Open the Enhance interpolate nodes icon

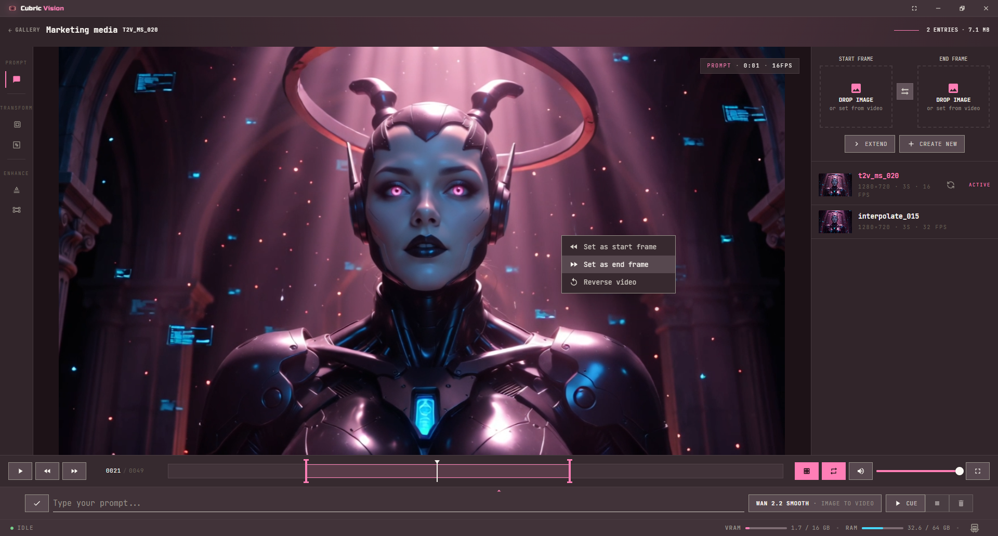point(17,210)
